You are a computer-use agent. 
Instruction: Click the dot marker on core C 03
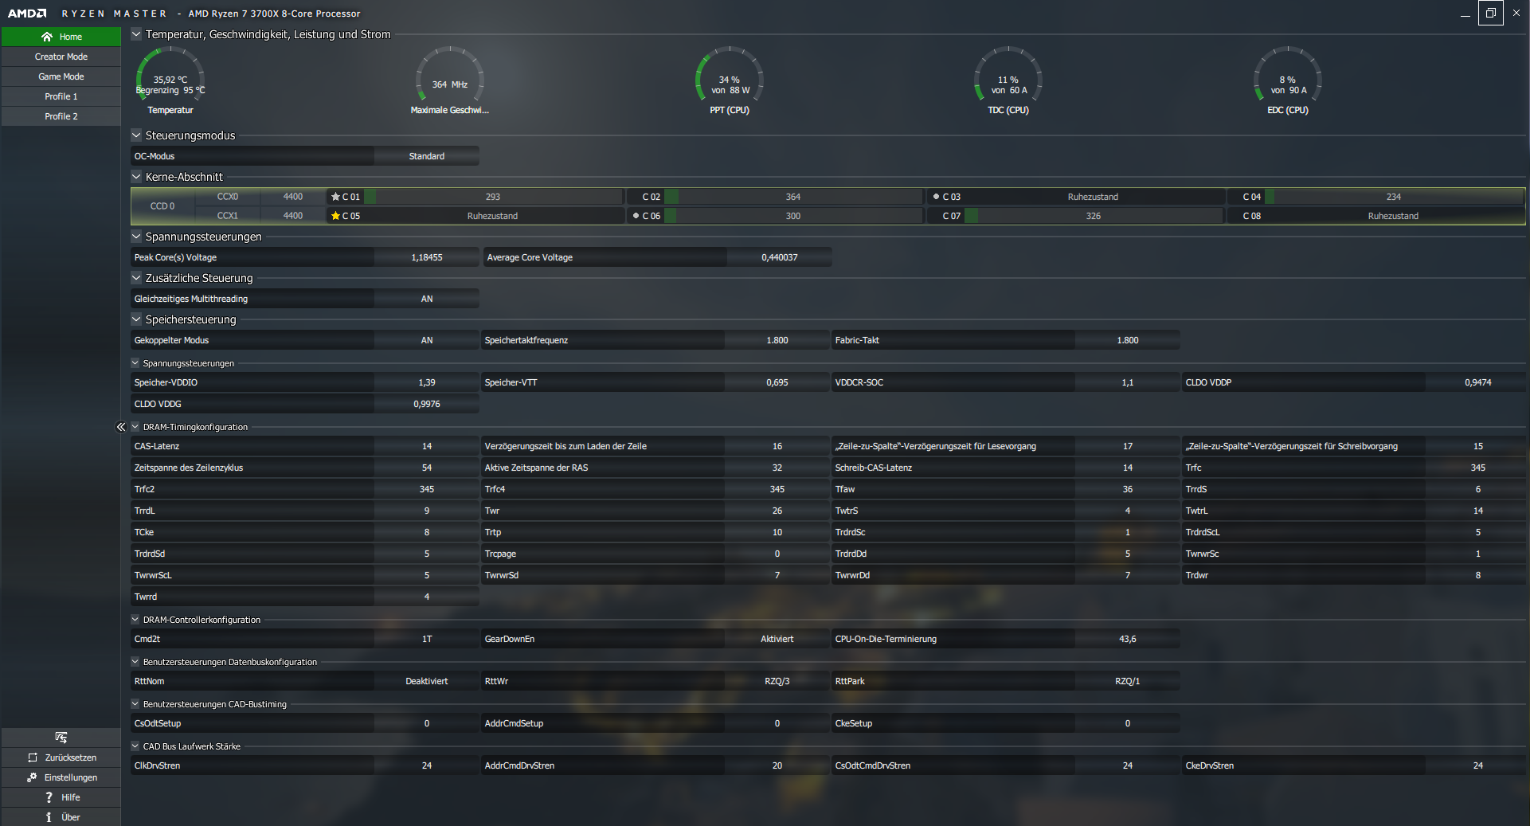[936, 197]
